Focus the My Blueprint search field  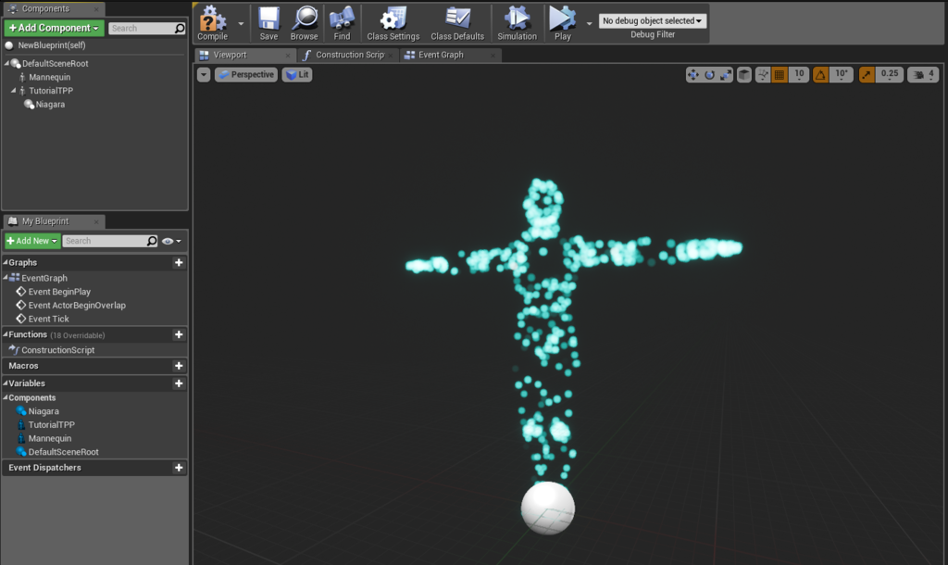pyautogui.click(x=110, y=241)
